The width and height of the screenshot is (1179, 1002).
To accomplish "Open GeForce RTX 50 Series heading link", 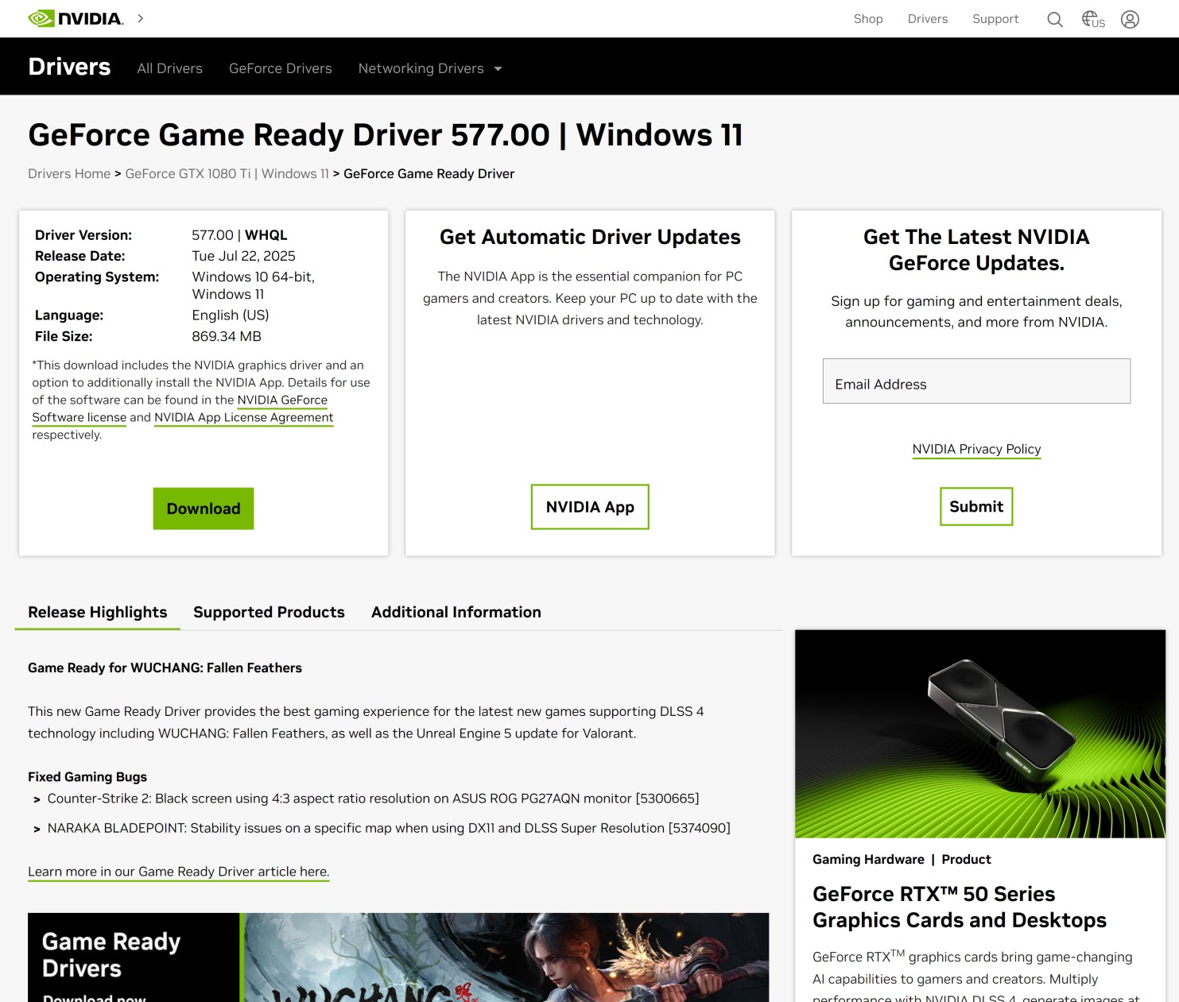I will 960,907.
